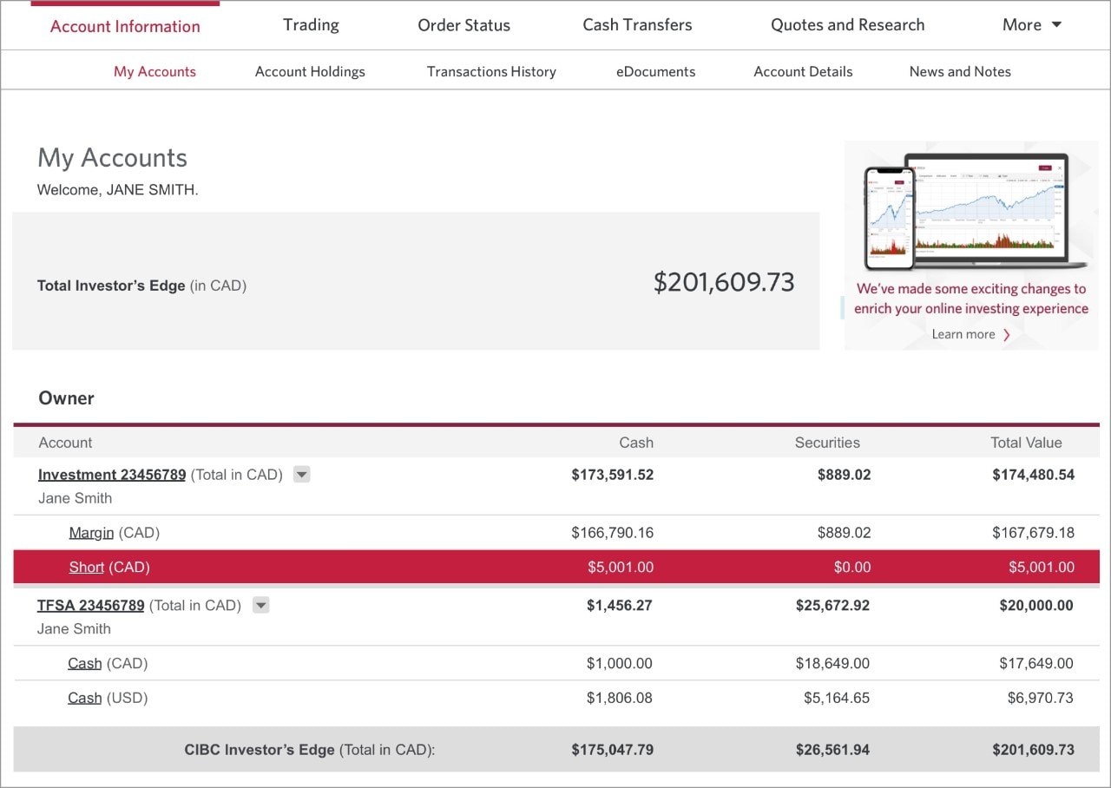Open the Order Status tab

click(464, 25)
